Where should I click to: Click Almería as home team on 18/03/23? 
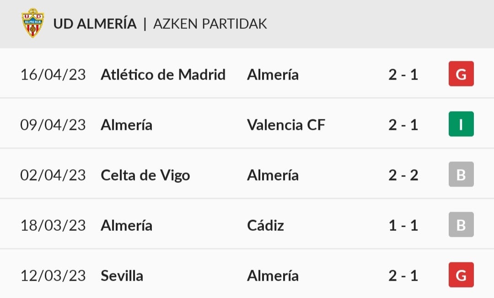pos(126,225)
